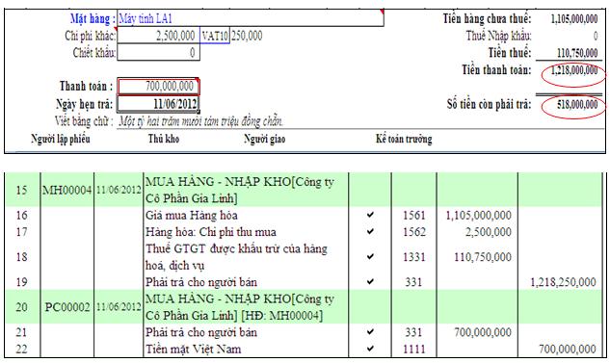610x363 pixels.
Task: Select the Thanh toán field 700,000,000
Action: click(x=158, y=86)
